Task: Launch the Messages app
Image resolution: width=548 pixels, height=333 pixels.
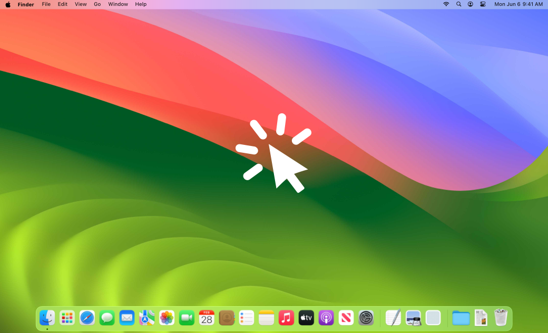Action: [106, 318]
